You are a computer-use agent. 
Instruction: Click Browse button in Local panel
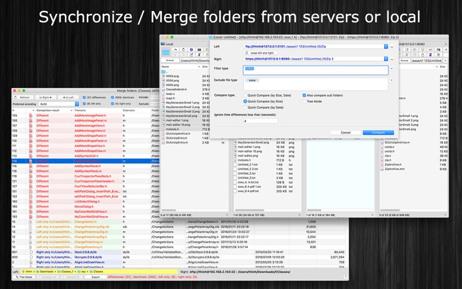click(170, 61)
